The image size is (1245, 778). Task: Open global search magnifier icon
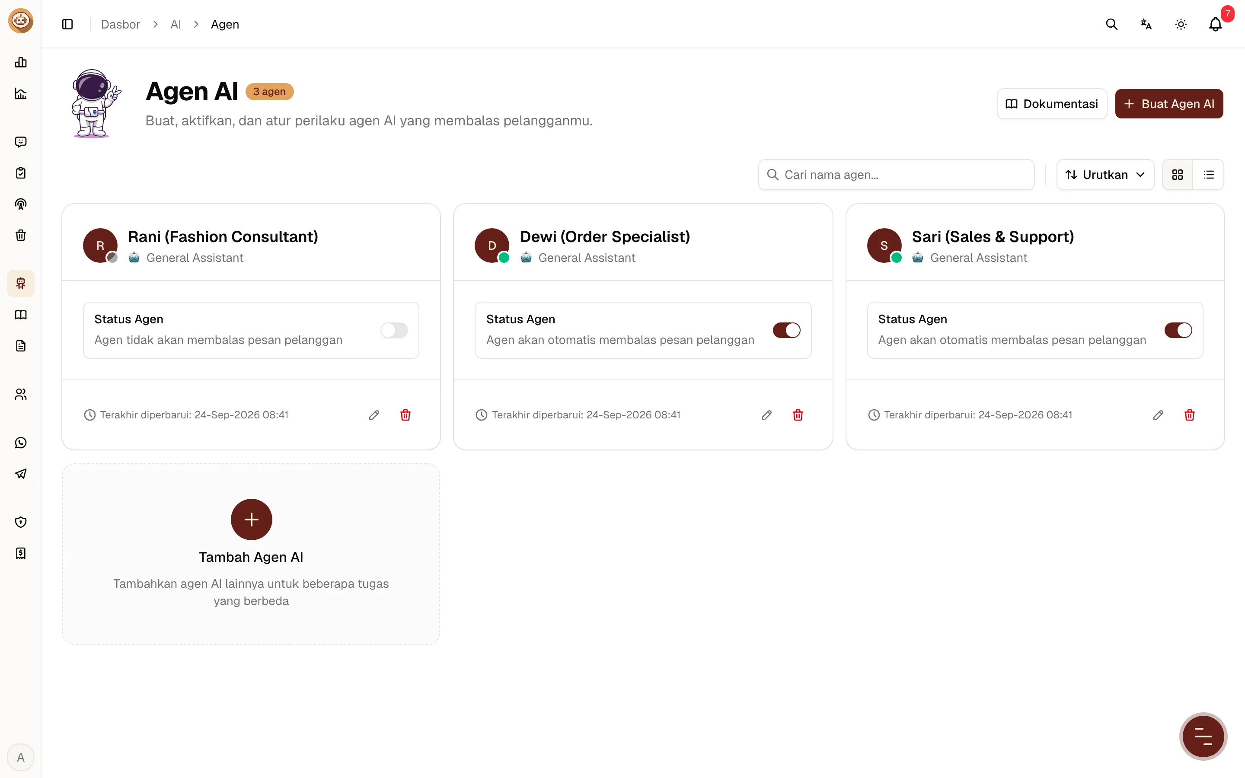tap(1111, 24)
